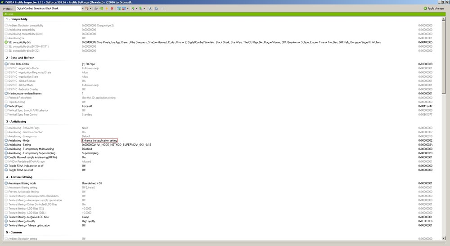
Task: Select the 'Enhance the application setting' value box
Action: [x=99, y=140]
